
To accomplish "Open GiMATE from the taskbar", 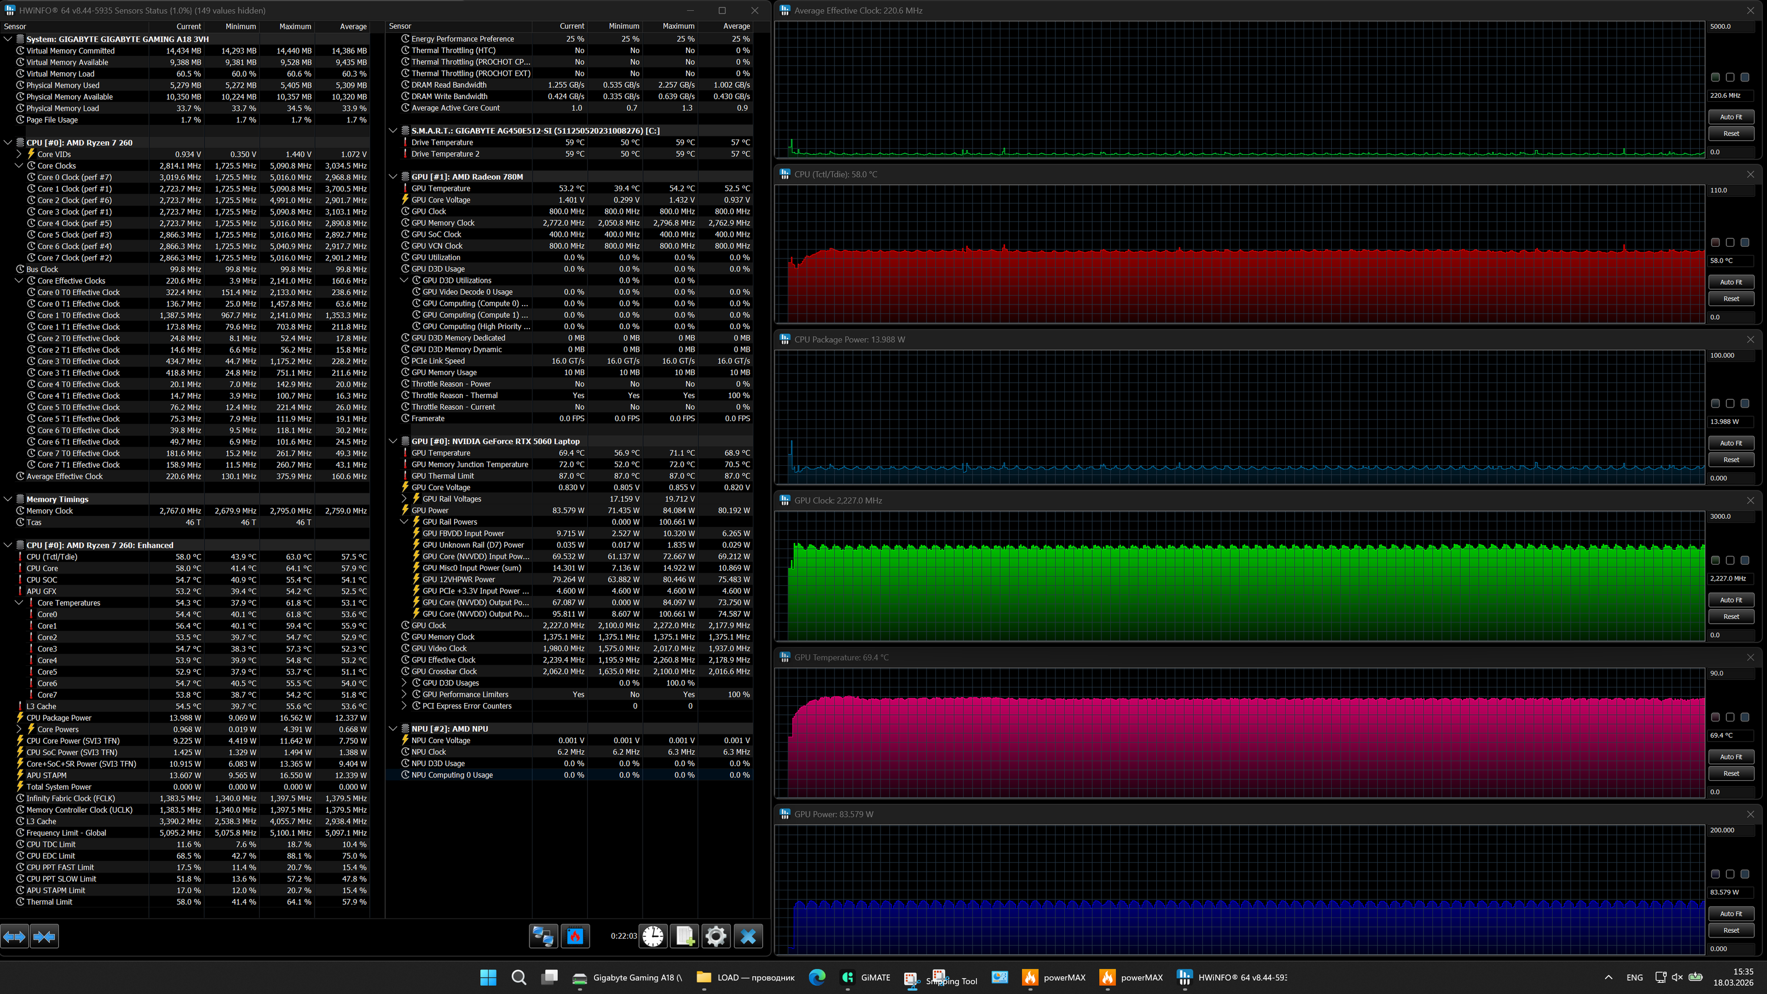I will 866,978.
